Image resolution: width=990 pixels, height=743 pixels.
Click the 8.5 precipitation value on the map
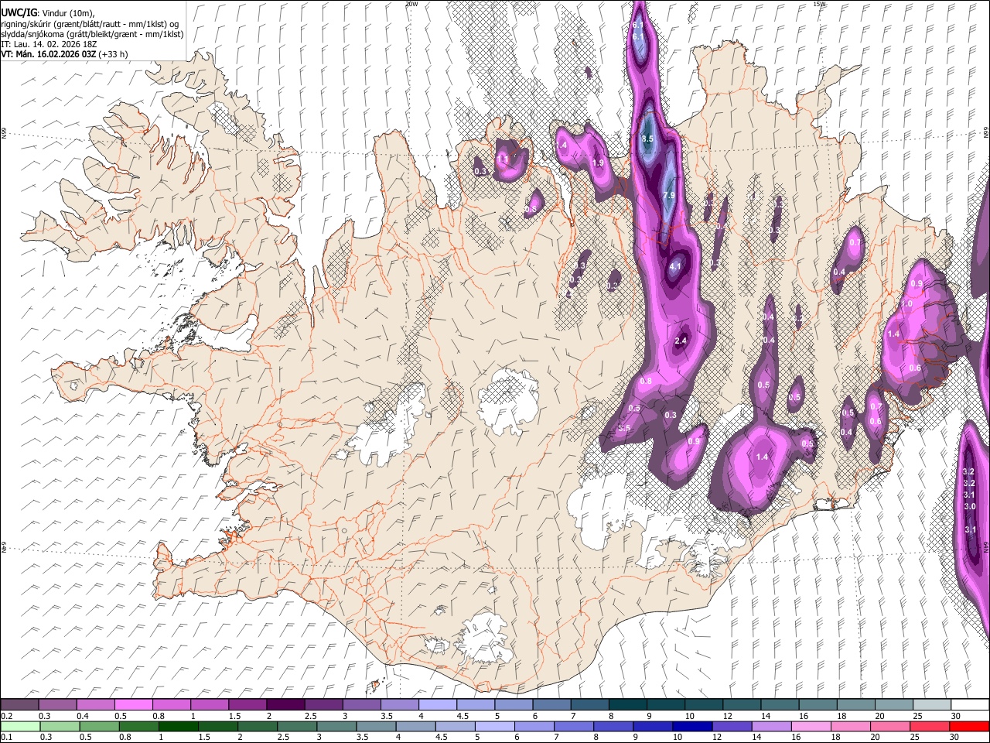647,139
